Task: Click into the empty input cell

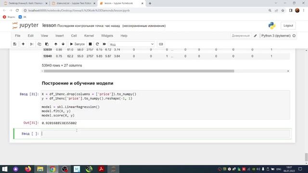Action: click(x=165, y=134)
